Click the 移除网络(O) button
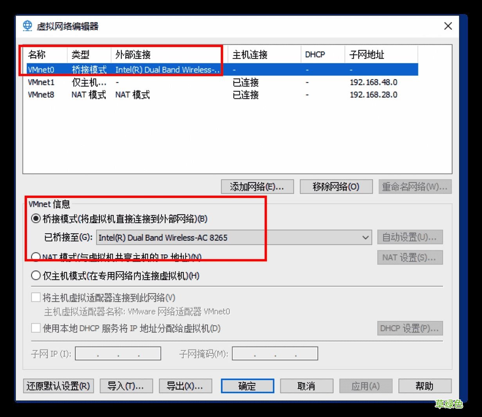The height and width of the screenshot is (417, 482). coord(336,187)
